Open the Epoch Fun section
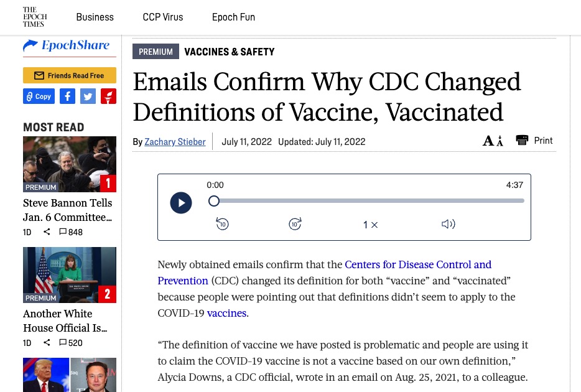Image resolution: width=581 pixels, height=392 pixels. [233, 17]
